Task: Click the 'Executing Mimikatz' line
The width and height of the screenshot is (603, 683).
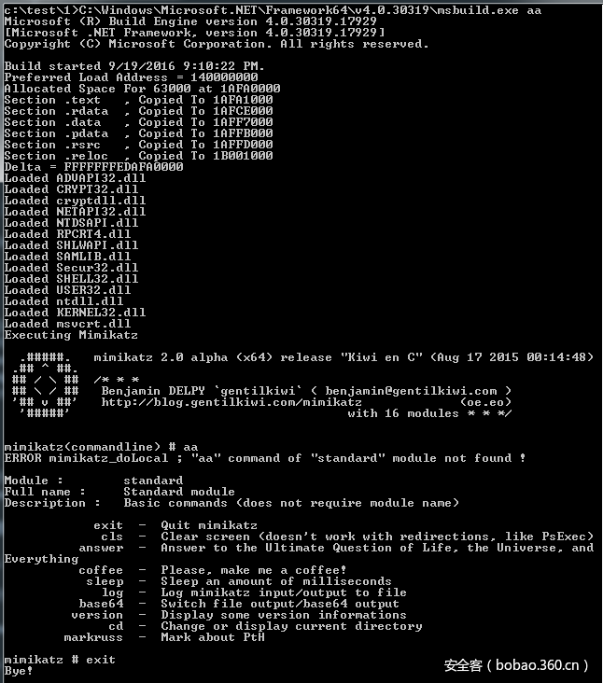Action: tap(71, 335)
